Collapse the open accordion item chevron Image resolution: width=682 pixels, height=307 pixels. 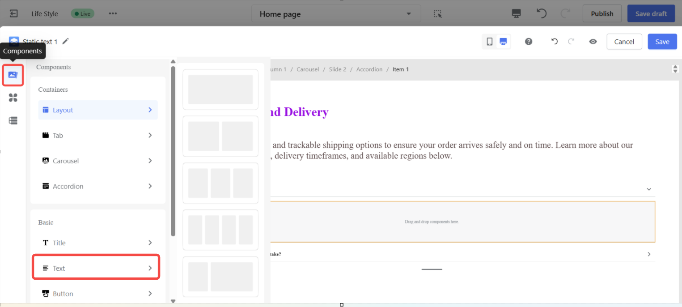[649, 189]
